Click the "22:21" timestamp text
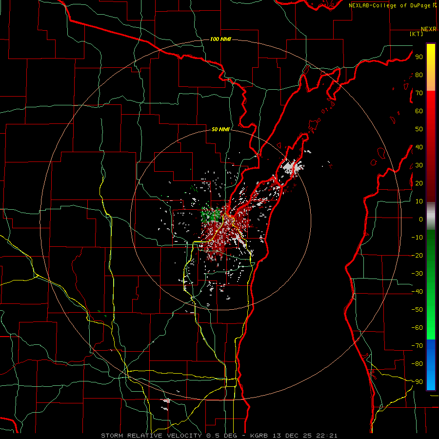The width and height of the screenshot is (439, 439). (x=326, y=436)
